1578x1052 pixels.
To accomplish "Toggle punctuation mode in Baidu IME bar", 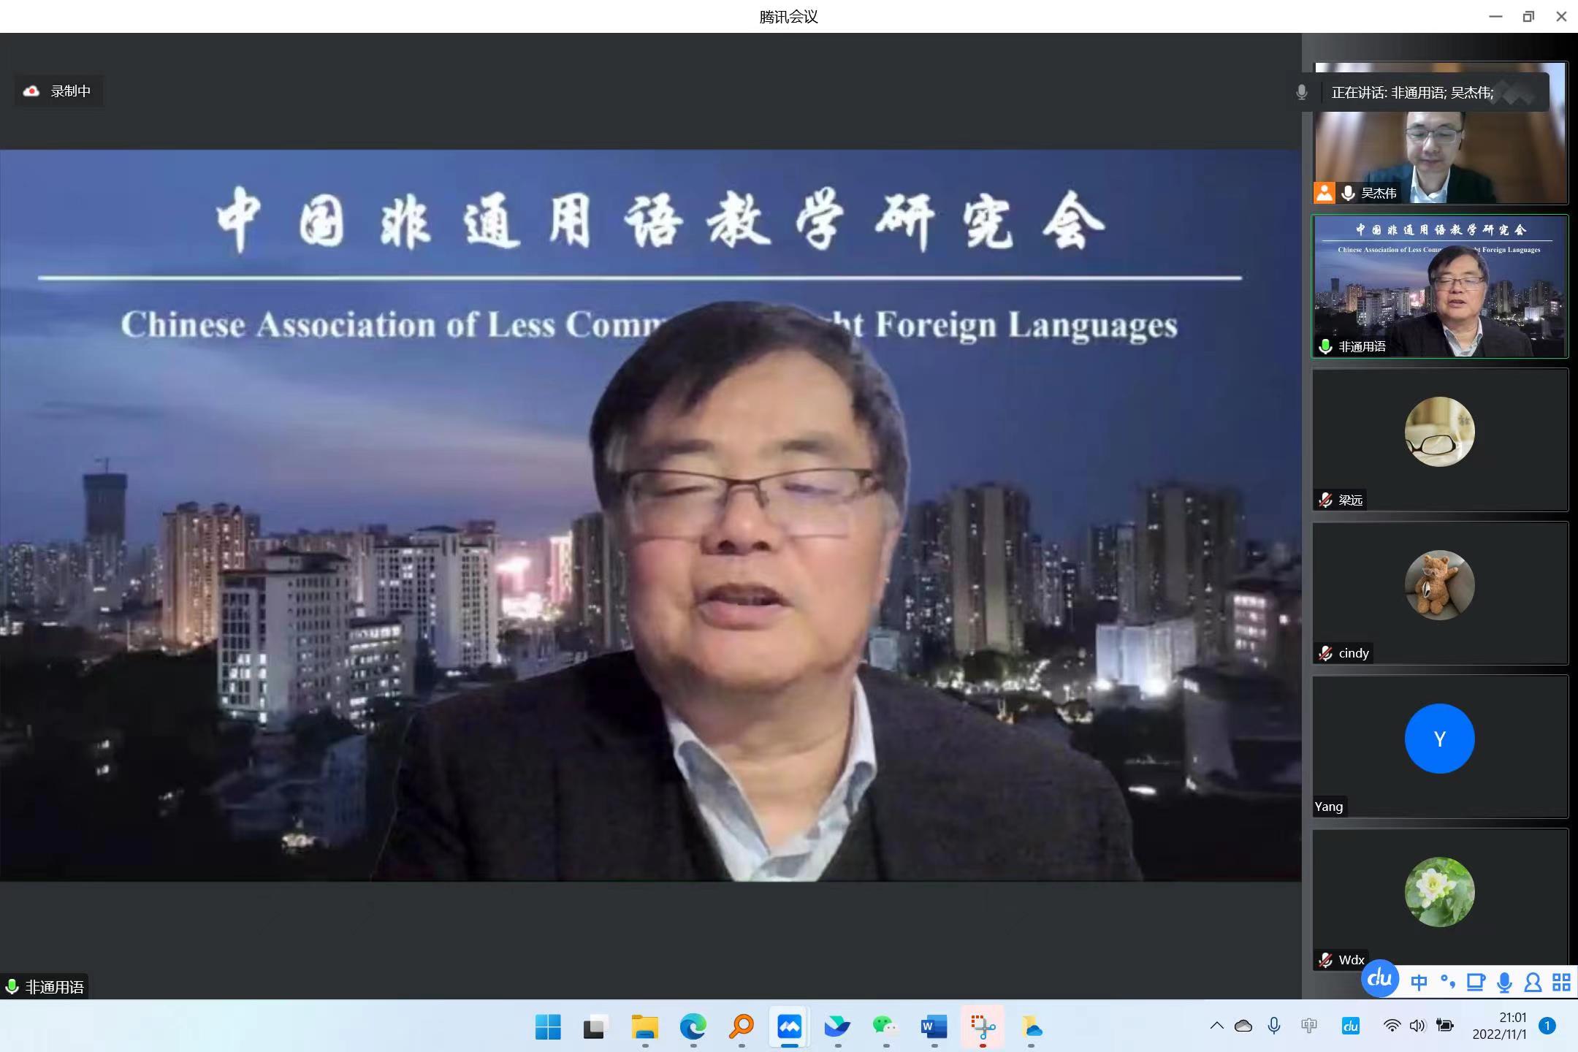I will coord(1447,981).
